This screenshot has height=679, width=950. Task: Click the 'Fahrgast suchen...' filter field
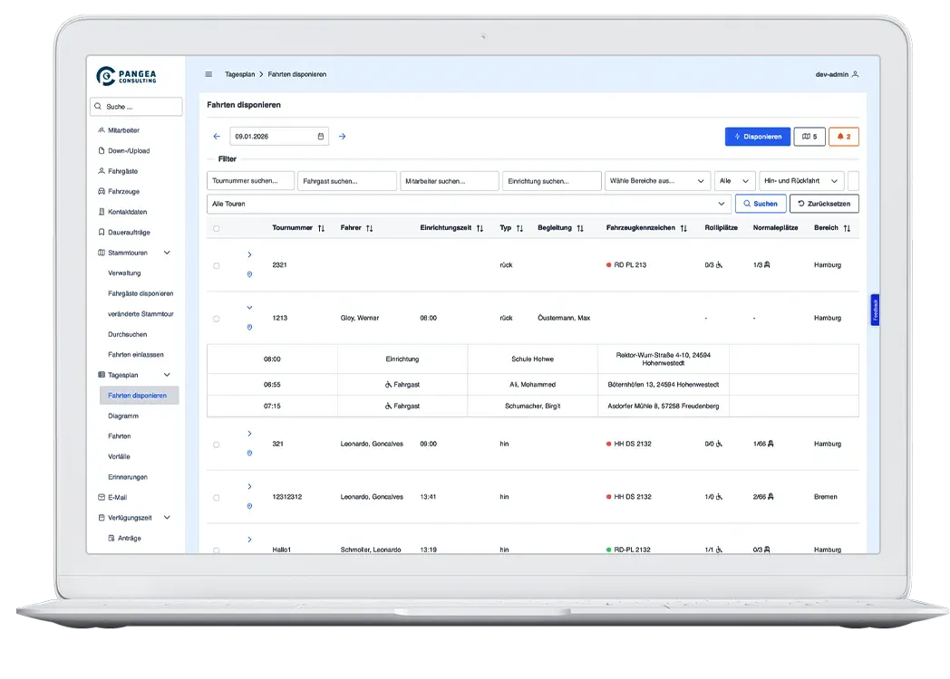coord(346,181)
